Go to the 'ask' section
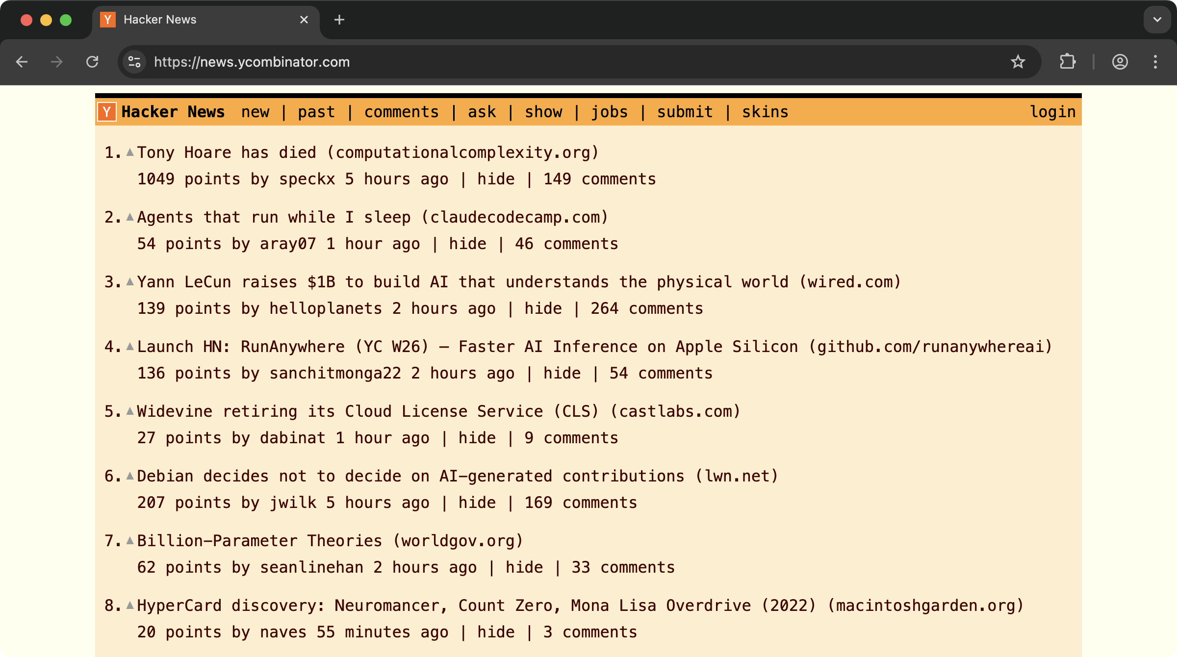Viewport: 1177px width, 657px height. coord(482,112)
